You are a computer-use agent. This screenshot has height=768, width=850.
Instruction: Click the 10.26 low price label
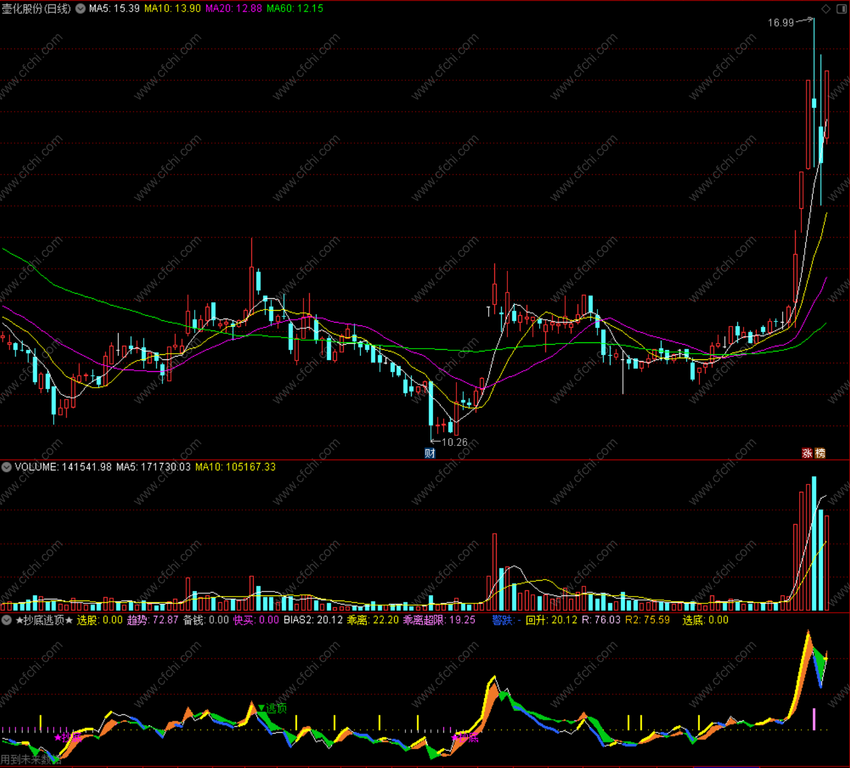455,442
